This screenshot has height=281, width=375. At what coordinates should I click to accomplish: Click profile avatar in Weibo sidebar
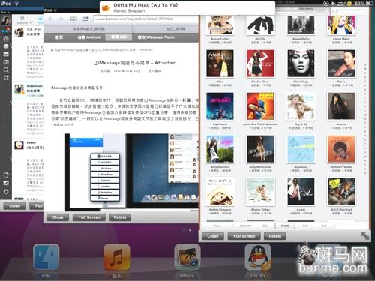point(6,21)
